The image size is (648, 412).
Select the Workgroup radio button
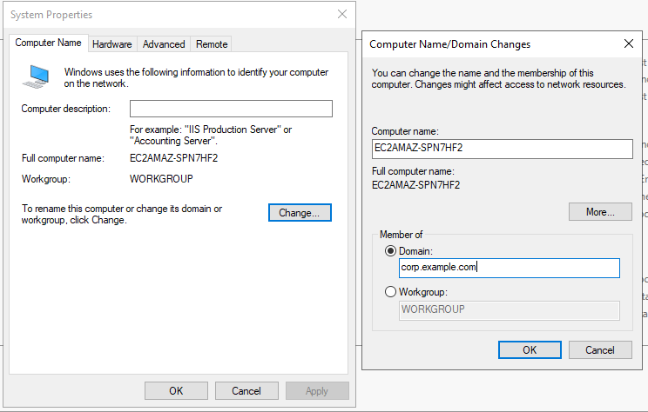(x=390, y=292)
